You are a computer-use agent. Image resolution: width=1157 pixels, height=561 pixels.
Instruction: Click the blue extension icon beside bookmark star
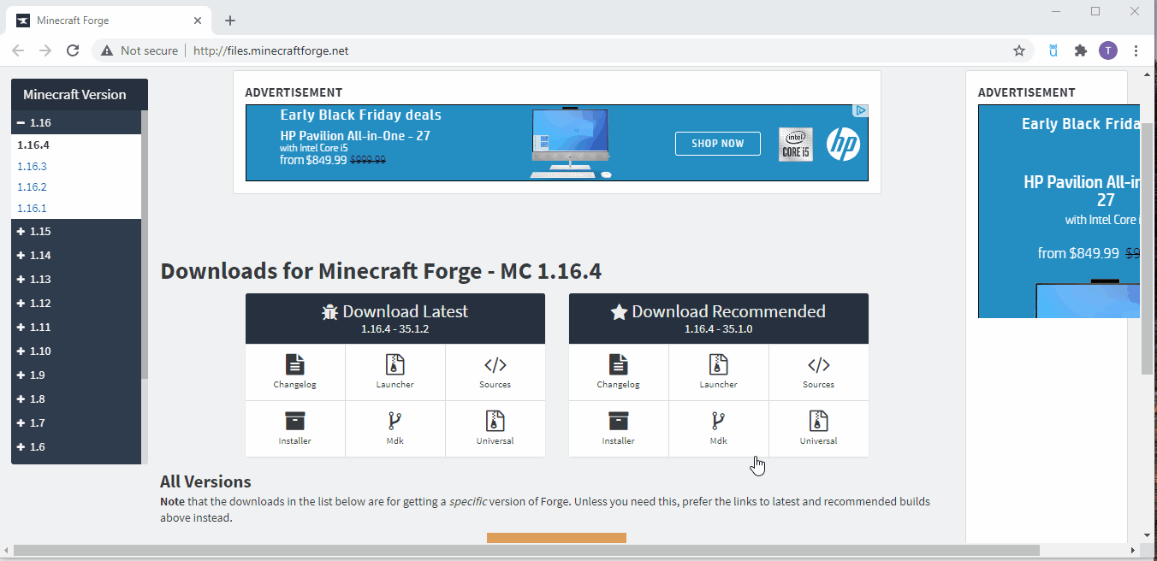click(x=1053, y=50)
